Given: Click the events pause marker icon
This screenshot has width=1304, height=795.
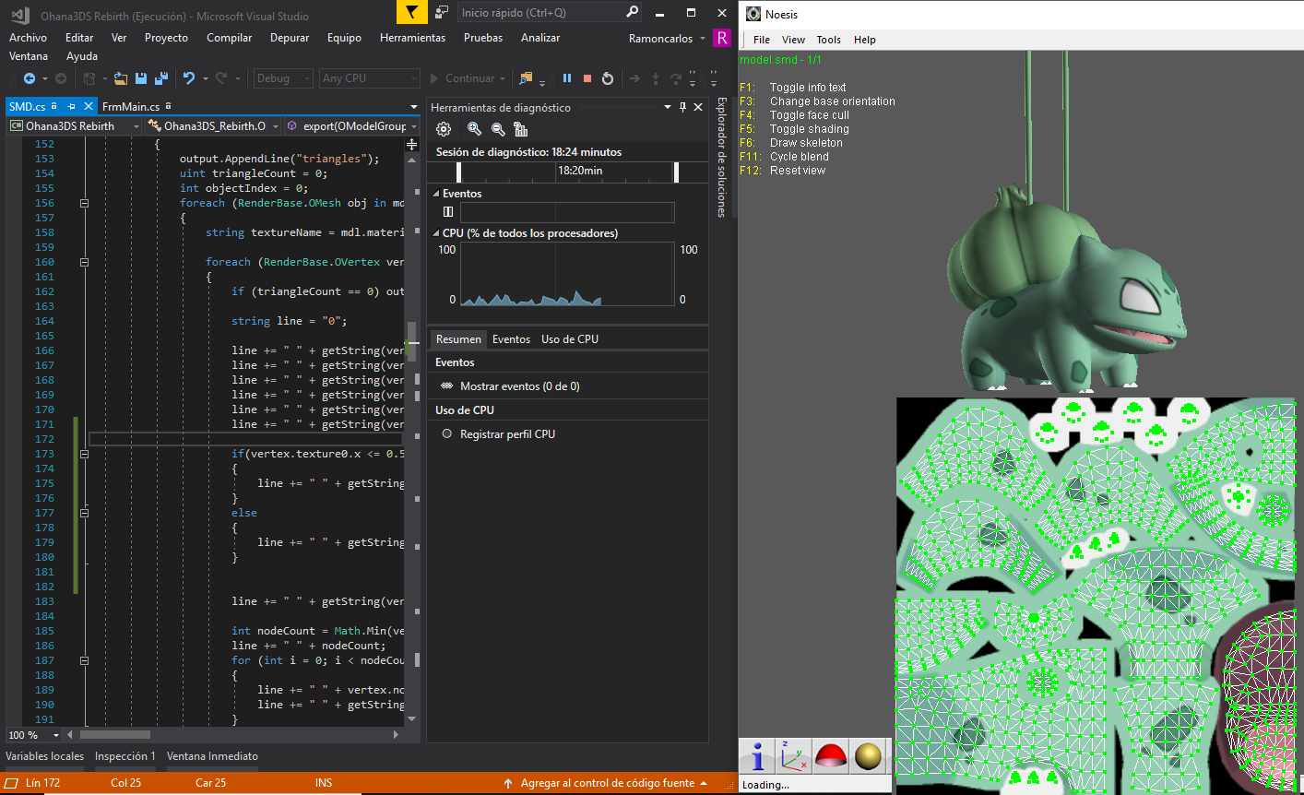Looking at the screenshot, I should point(448,212).
